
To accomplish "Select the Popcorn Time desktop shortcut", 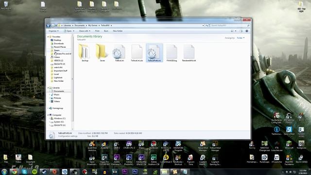I will tap(190, 160).
